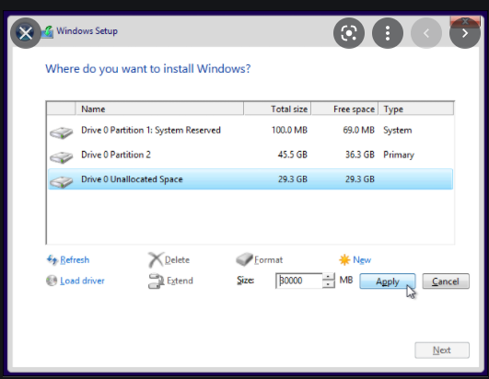Select the Drive 0 Partition 2 row
Viewport: 489px width, 379px height.
coord(250,155)
